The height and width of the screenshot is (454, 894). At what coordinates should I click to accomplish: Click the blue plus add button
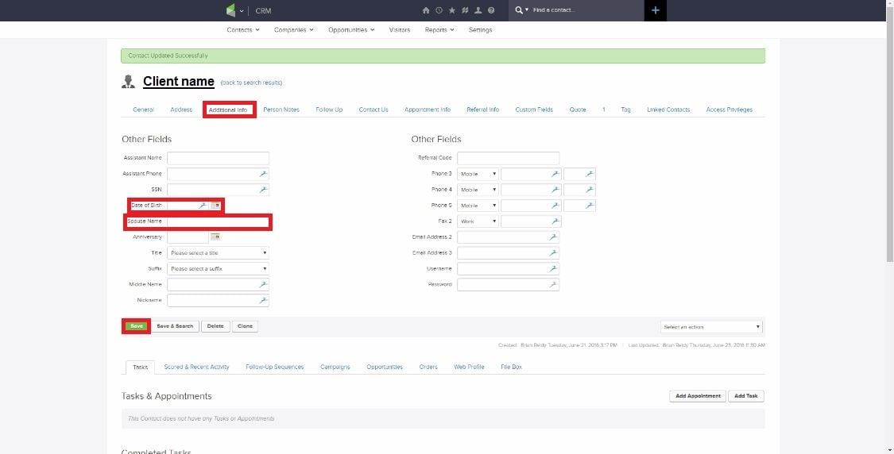(x=655, y=10)
